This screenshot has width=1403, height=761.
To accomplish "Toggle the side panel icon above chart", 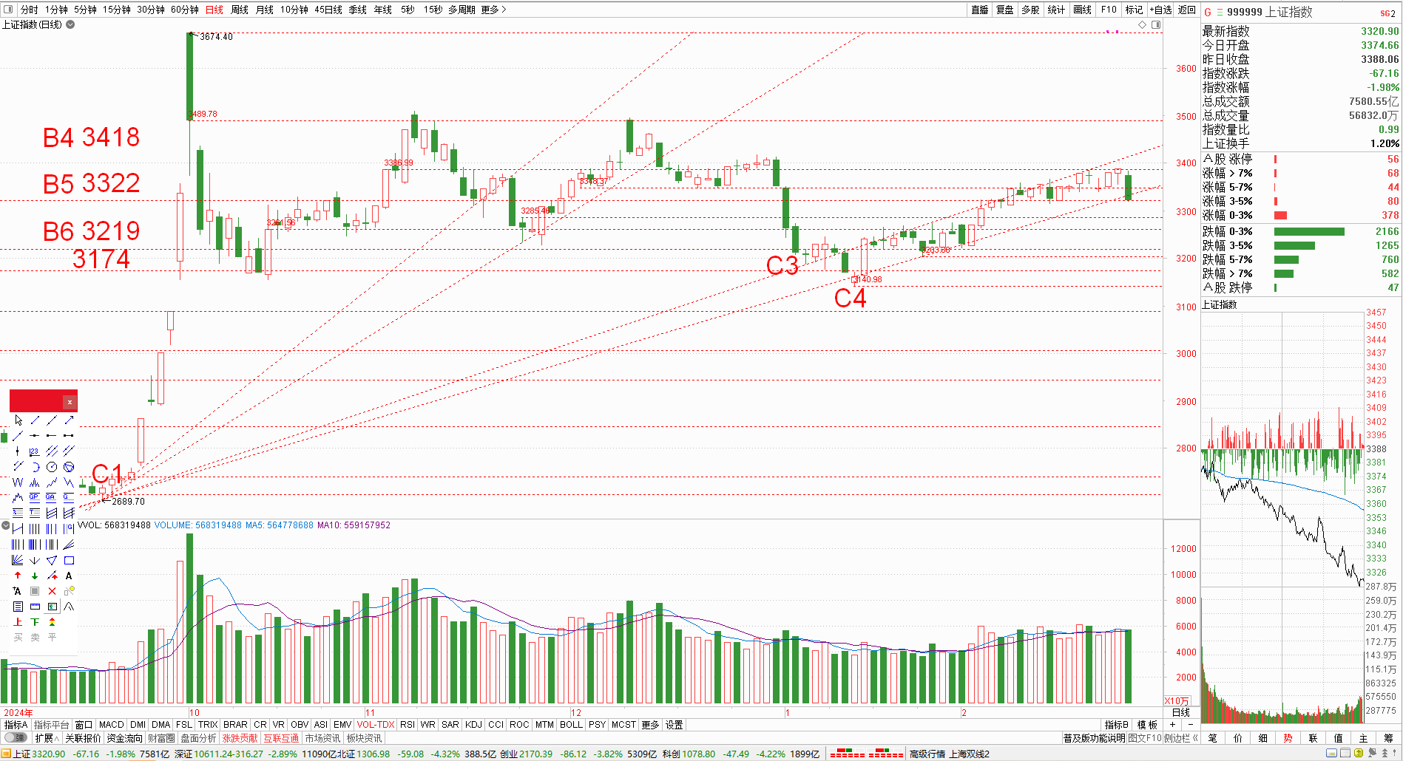I will point(1156,24).
